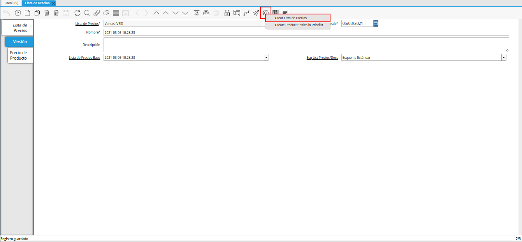
Task: Open the Precio de Producto side tab
Action: [20, 55]
